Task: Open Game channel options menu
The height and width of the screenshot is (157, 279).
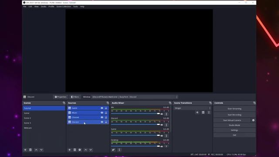Action: pyautogui.click(x=167, y=136)
